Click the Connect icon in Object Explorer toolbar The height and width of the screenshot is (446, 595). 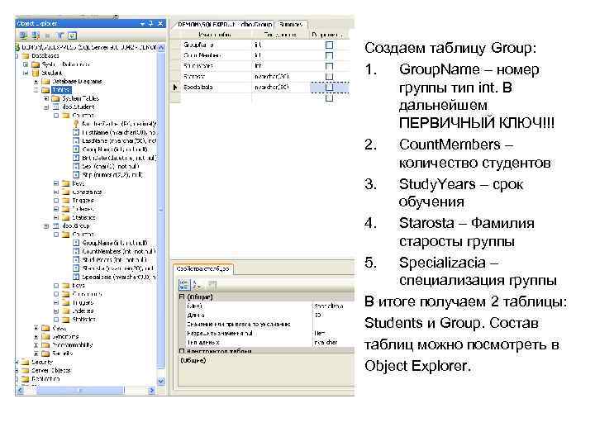(x=23, y=36)
